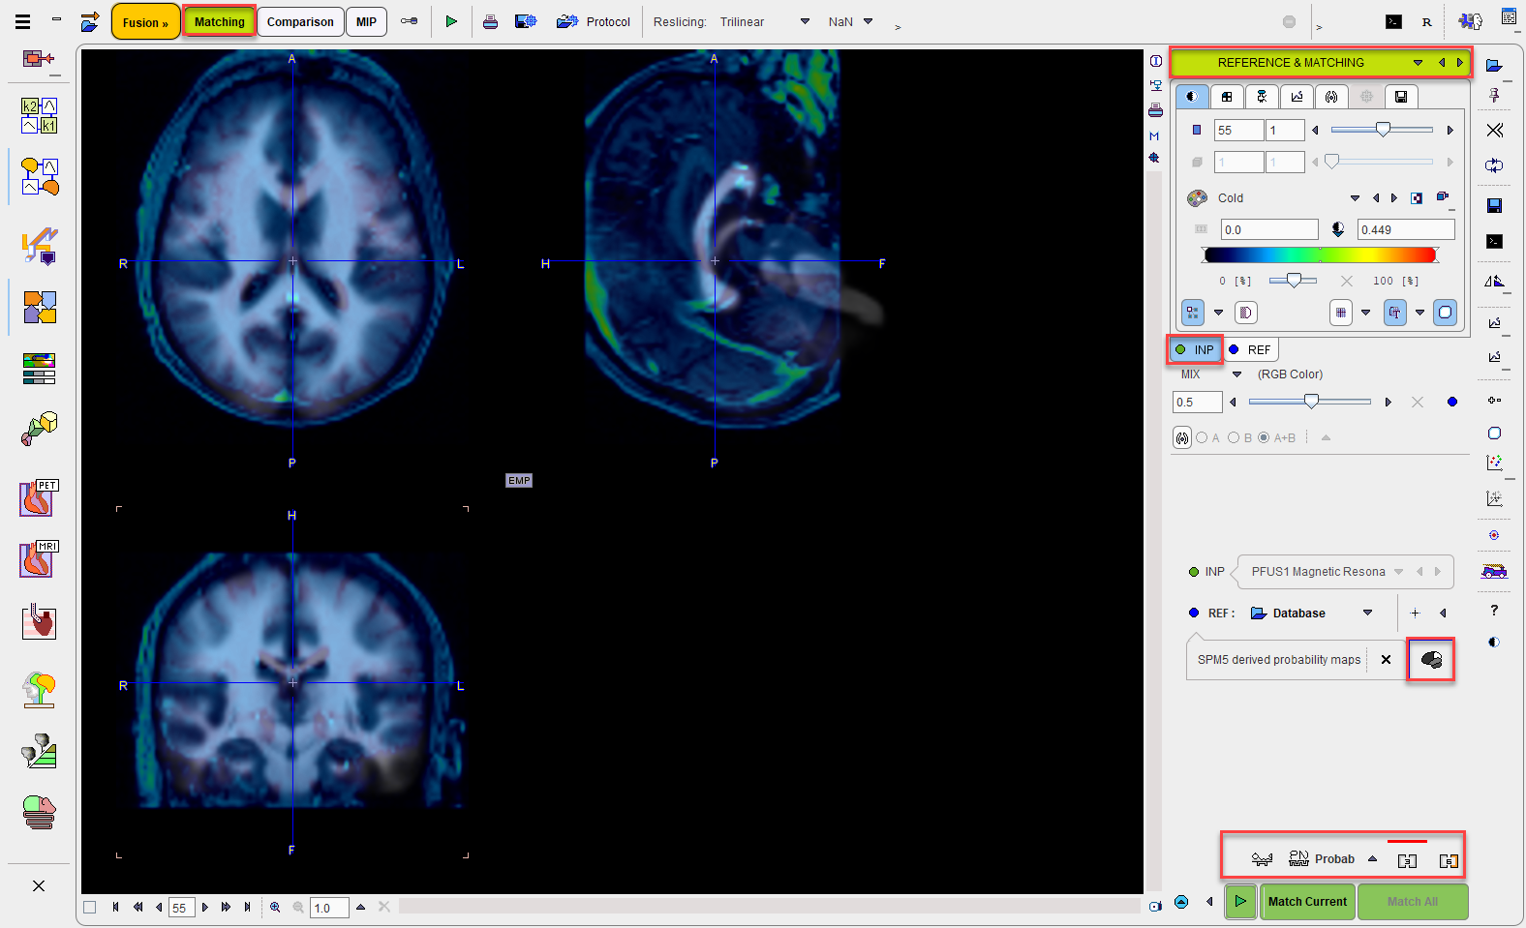Open the zoom factor up-arrow menu

pyautogui.click(x=360, y=907)
